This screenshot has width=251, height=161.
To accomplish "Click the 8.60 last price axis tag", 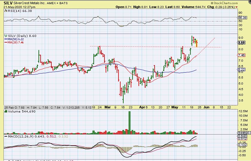I will (x=241, y=43).
